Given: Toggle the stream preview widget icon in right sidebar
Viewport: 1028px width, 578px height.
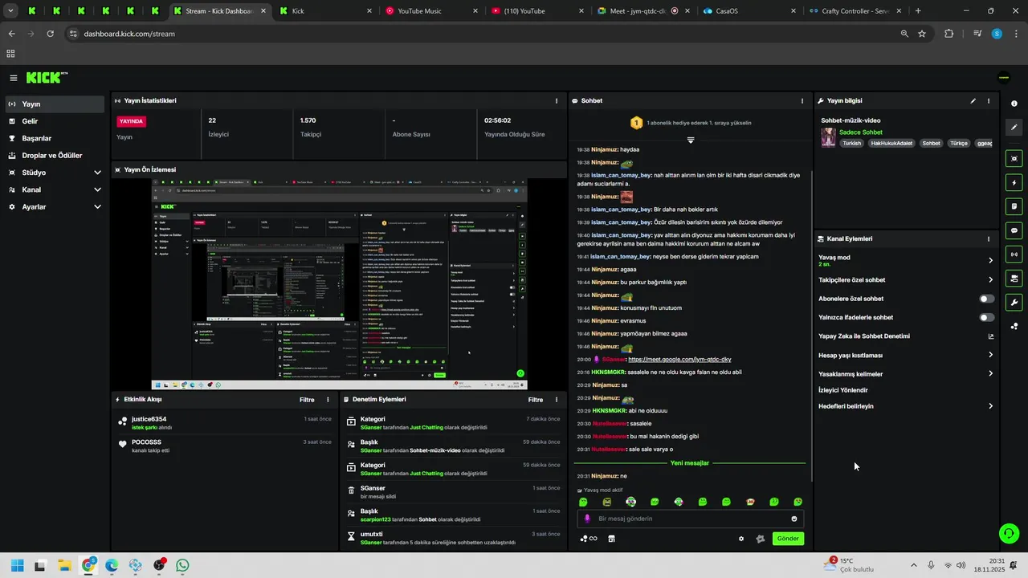Looking at the screenshot, I should point(1014,159).
